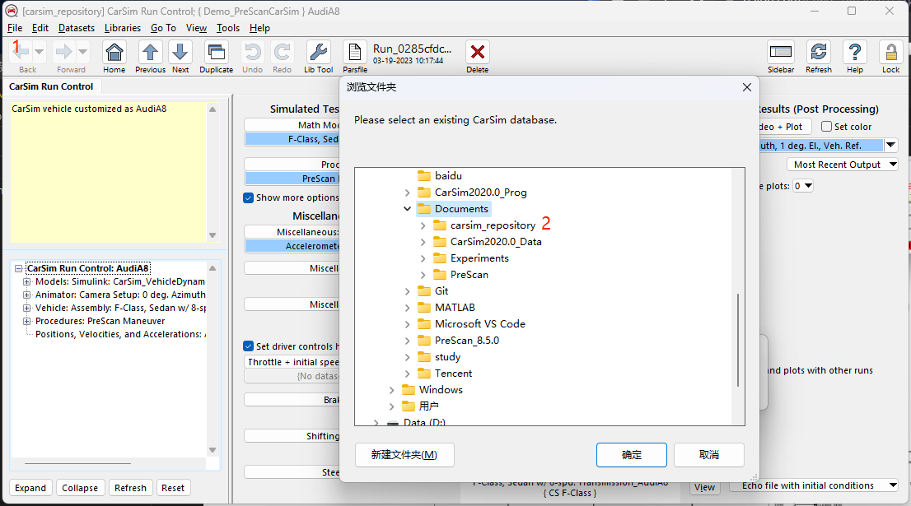Collapse CarSim Run Control: AudiA8 root
Viewport: 911px width, 506px height.
[x=19, y=269]
